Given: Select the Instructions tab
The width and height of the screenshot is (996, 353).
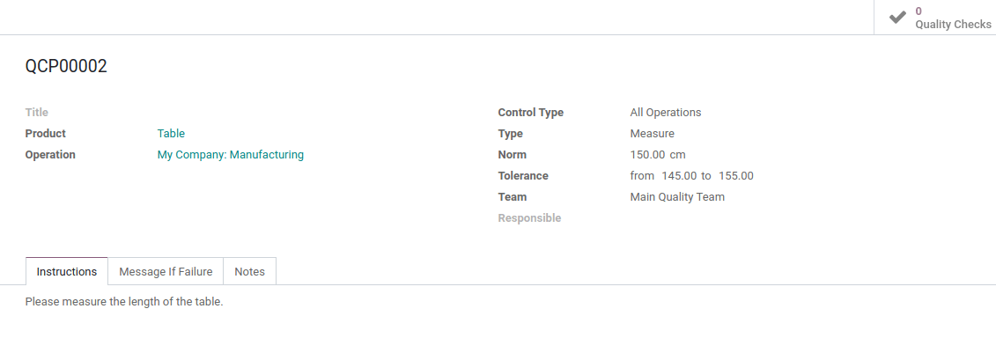Looking at the screenshot, I should 67,271.
